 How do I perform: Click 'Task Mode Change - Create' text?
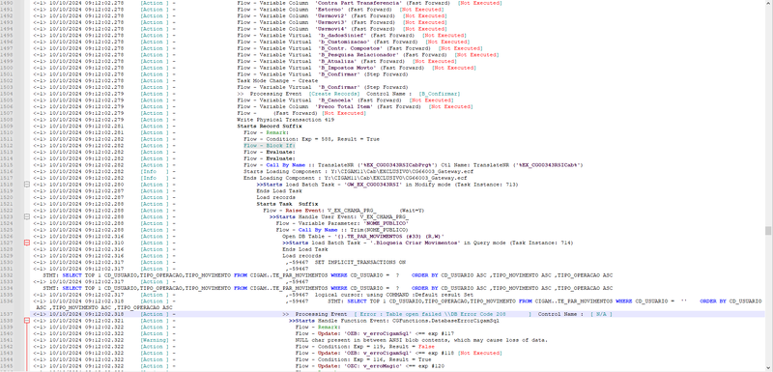[x=277, y=81]
